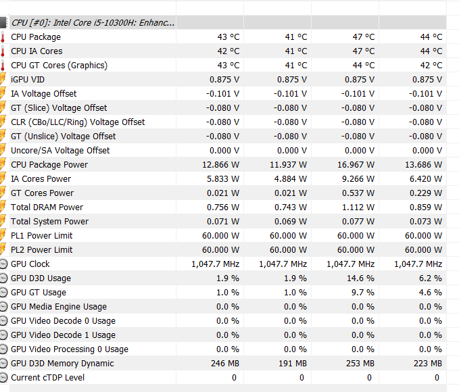The height and width of the screenshot is (392, 459).
Task: Select GPU Video Decode 0 Usage label
Action: [x=64, y=321]
